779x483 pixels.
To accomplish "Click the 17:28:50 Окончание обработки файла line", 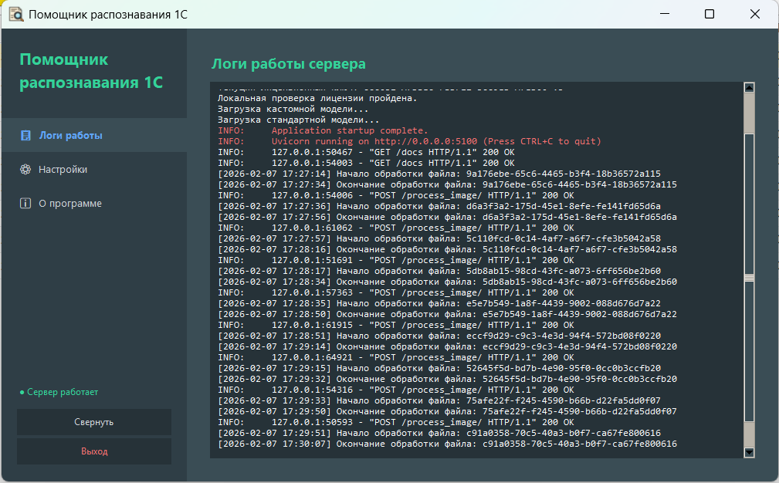I will [447, 314].
